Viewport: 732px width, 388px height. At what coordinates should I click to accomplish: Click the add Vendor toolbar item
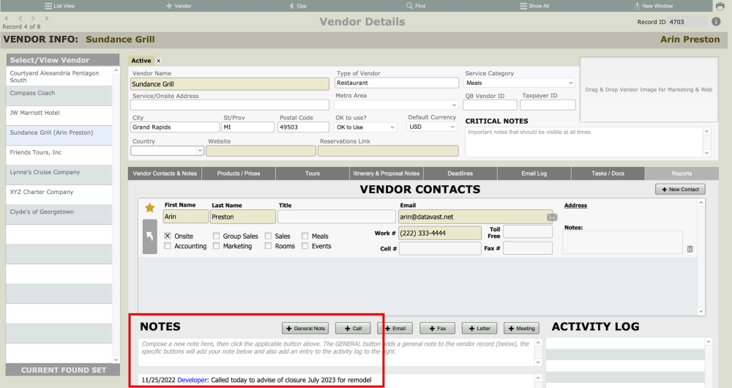(179, 6)
